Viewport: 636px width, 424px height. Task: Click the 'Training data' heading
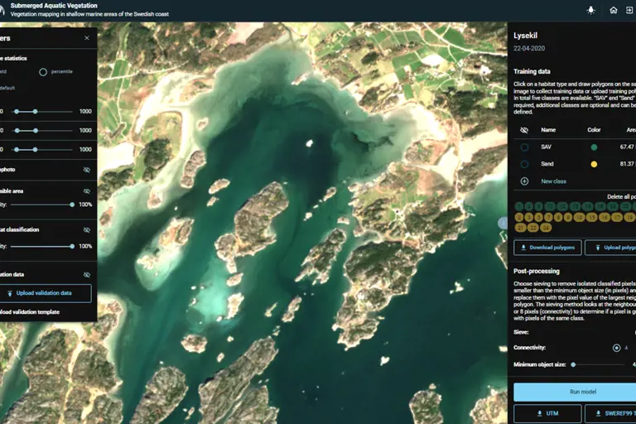[532, 71]
